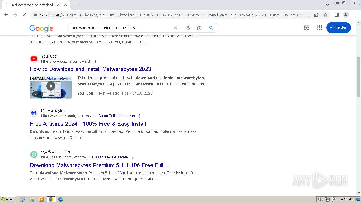The image size is (361, 203).
Task: Open Google apps grid
Action: [x=320, y=28]
